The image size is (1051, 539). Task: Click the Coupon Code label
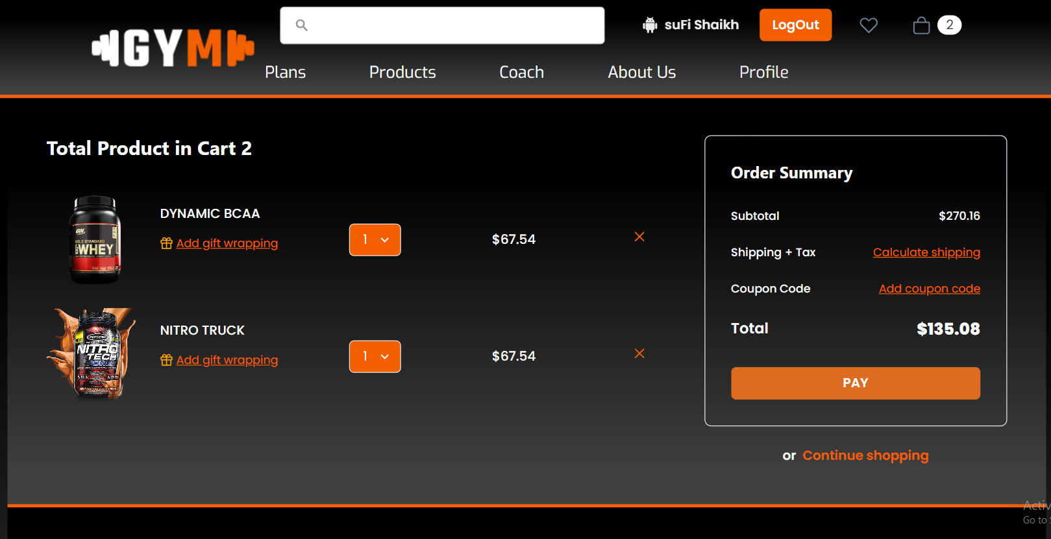[x=771, y=289]
